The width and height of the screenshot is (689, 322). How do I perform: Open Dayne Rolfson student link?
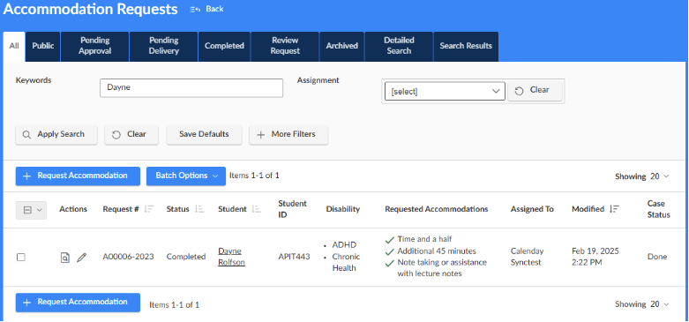231,257
